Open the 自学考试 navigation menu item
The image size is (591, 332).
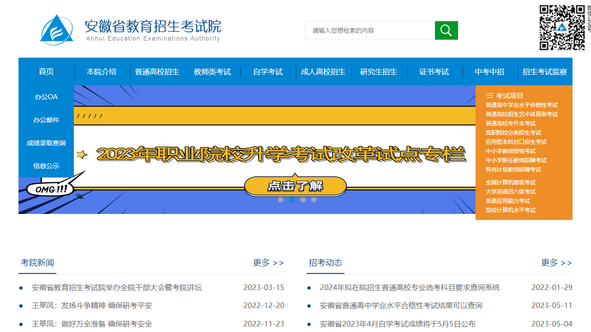[x=268, y=71]
